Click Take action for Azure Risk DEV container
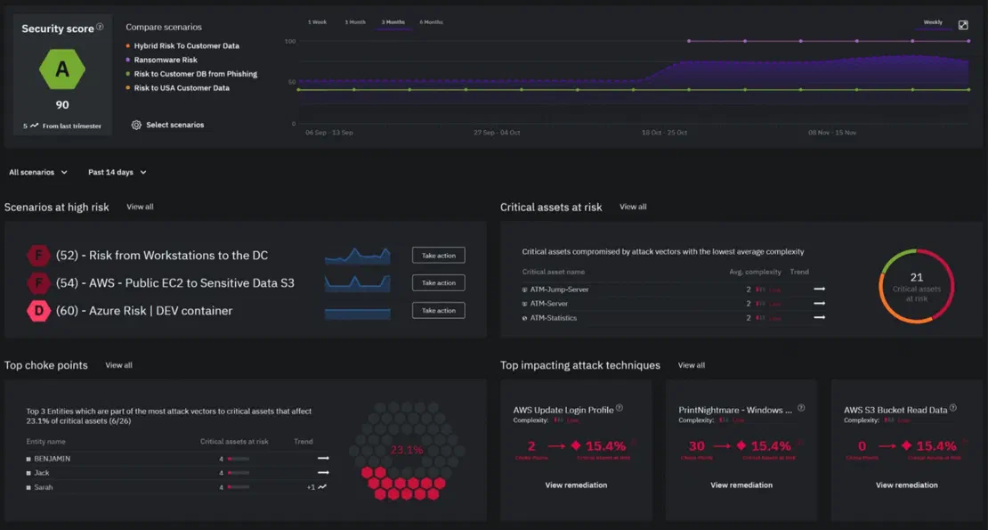This screenshot has width=988, height=530. [x=439, y=311]
